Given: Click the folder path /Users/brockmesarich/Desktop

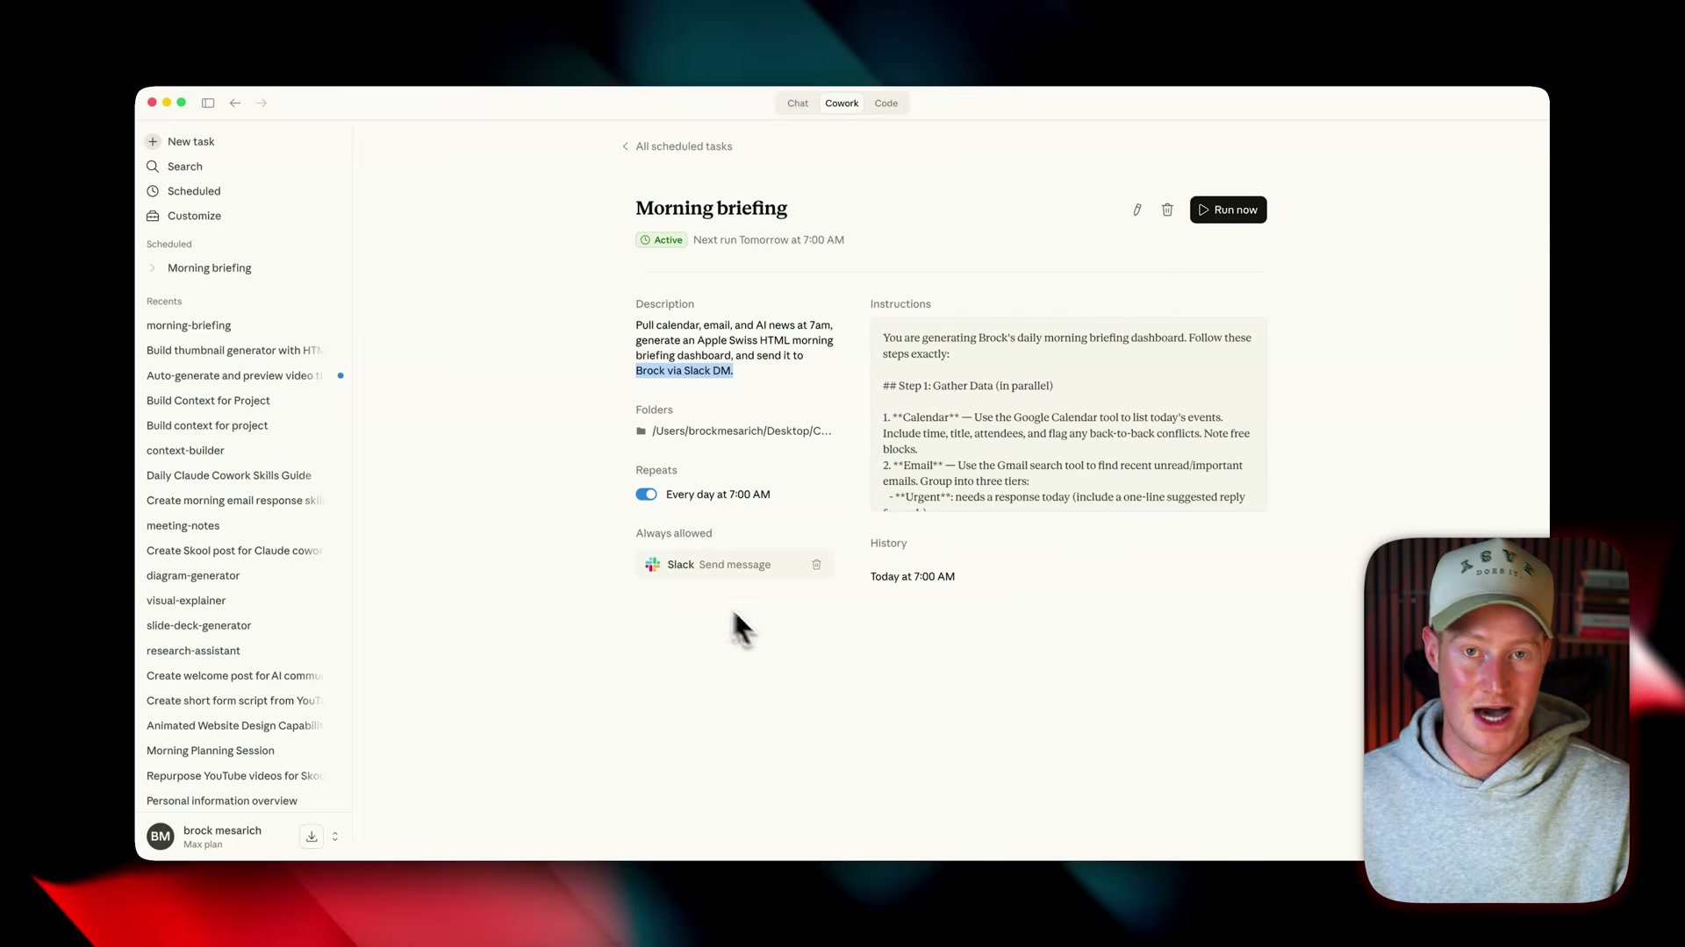Looking at the screenshot, I should coord(742,431).
